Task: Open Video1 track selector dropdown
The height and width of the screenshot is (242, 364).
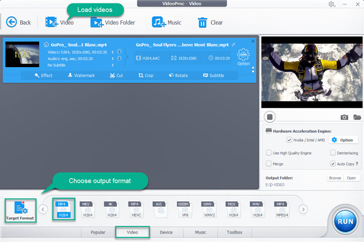Action: 113,52
